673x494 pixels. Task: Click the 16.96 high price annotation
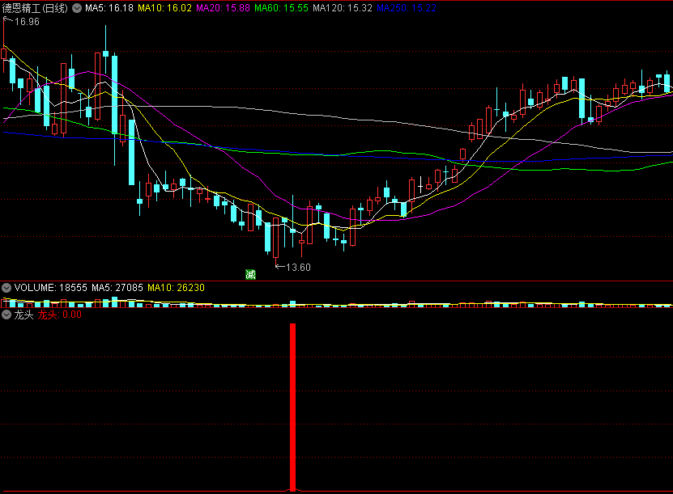[27, 21]
